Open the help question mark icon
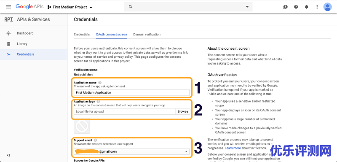Screen dimensions: 337x162 [x=296, y=7]
